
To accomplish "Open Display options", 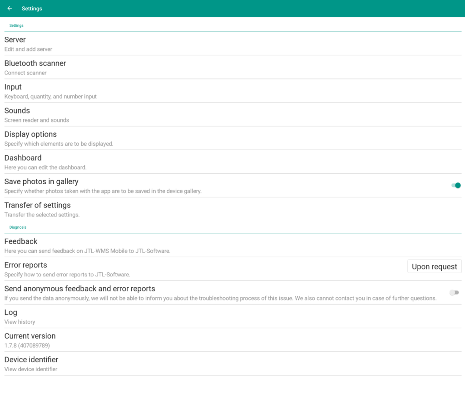I will pyautogui.click(x=30, y=134).
